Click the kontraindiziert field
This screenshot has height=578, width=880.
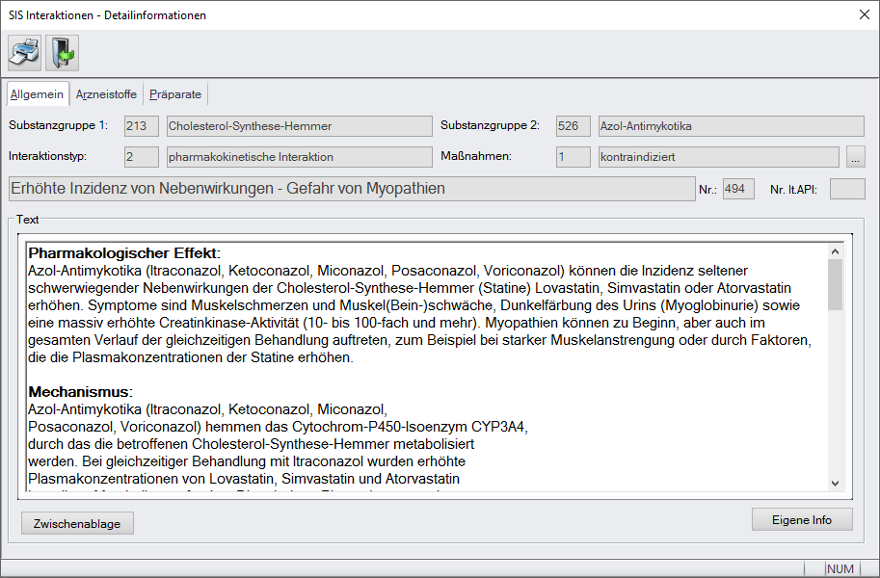click(716, 156)
